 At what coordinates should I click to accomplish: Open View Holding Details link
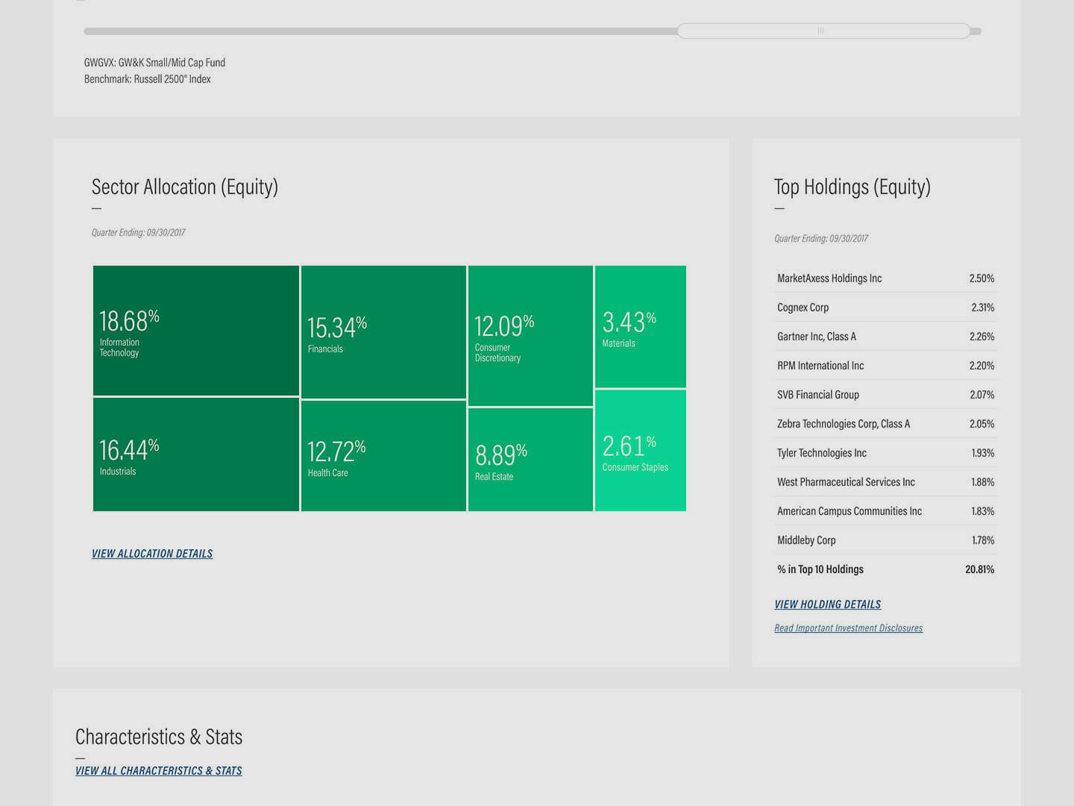827,604
